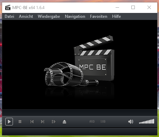
Task: Click the MPC BE logo in the video area
Action: [x=79, y=61]
